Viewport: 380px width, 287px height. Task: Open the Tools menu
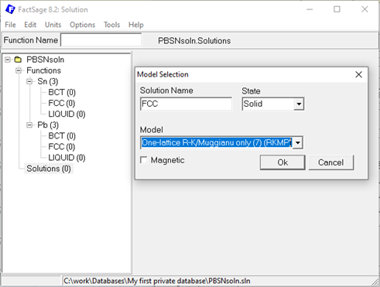point(111,25)
